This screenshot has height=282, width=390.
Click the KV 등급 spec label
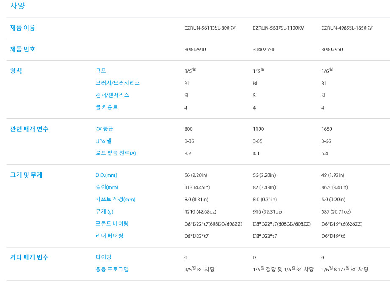coord(104,129)
